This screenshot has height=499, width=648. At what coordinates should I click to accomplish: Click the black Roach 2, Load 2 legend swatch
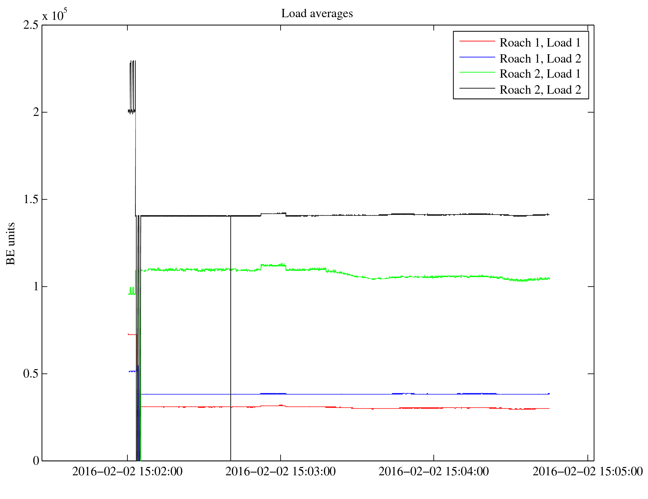(x=477, y=88)
